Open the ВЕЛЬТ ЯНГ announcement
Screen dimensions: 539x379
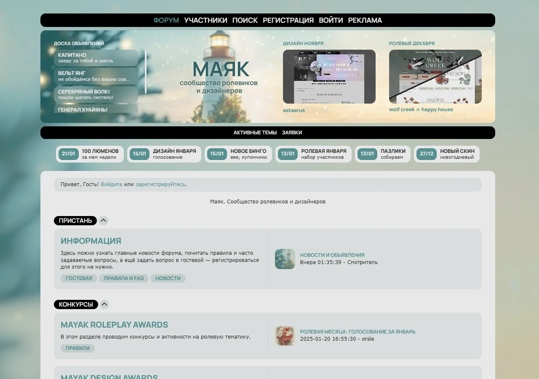tap(96, 76)
